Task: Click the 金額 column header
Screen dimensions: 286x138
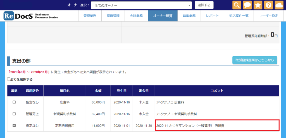Action: tap(98, 91)
